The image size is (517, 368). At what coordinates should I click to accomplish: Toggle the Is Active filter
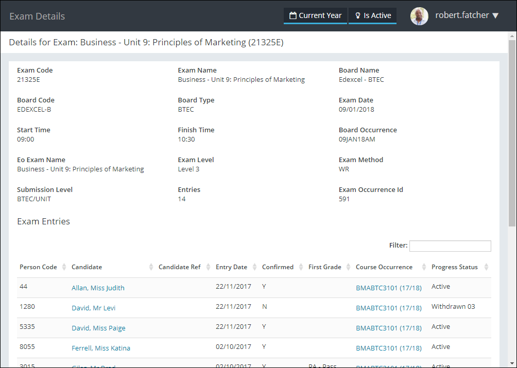click(x=372, y=15)
